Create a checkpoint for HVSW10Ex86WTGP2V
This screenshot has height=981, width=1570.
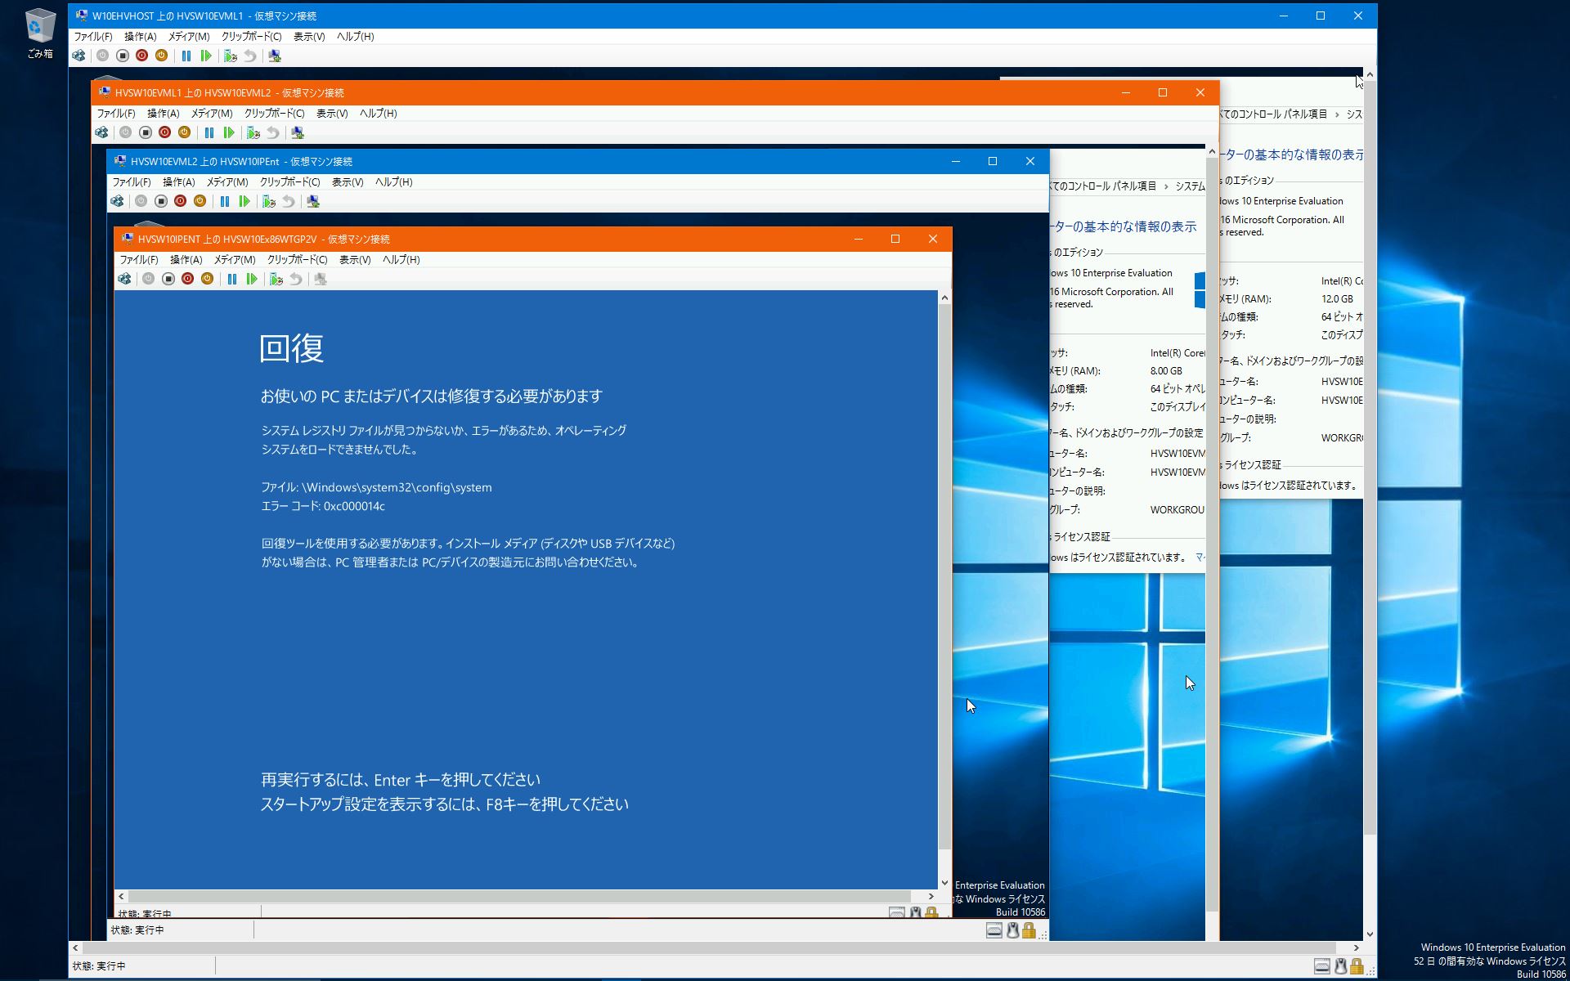[x=276, y=279]
